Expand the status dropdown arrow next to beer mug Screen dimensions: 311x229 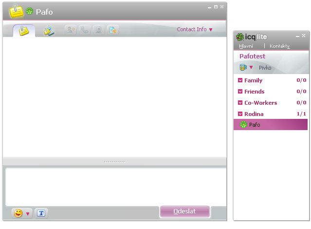point(251,67)
